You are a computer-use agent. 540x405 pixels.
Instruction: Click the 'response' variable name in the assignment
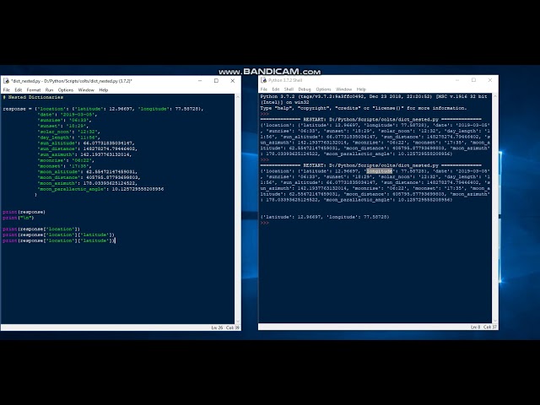14,109
